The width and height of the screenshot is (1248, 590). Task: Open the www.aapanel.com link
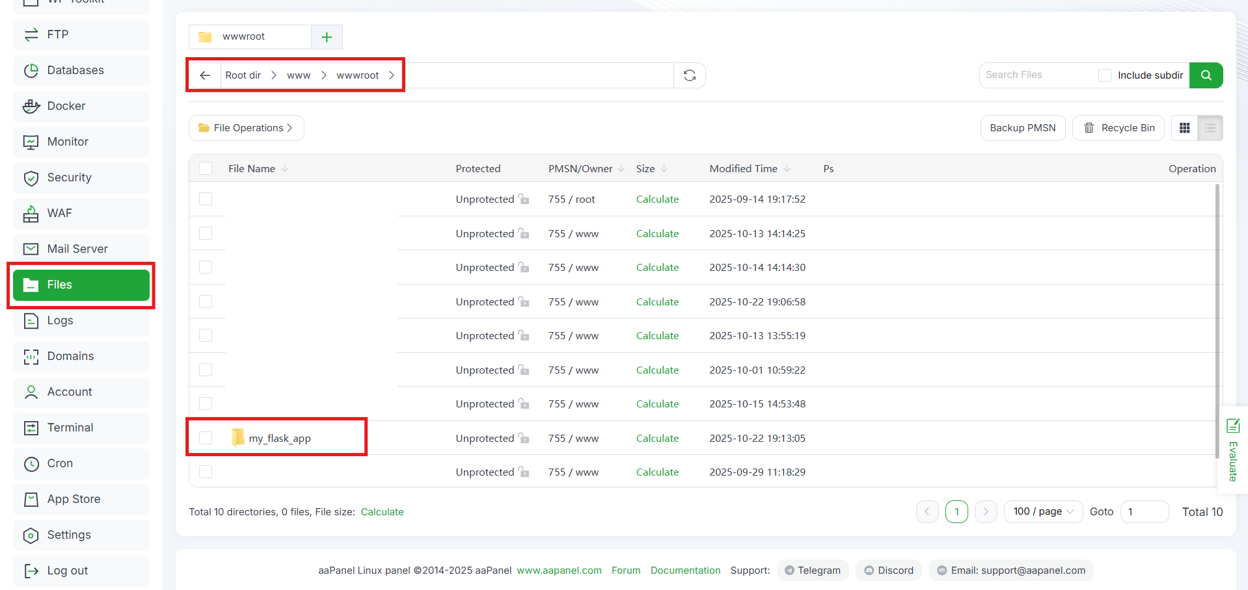559,571
